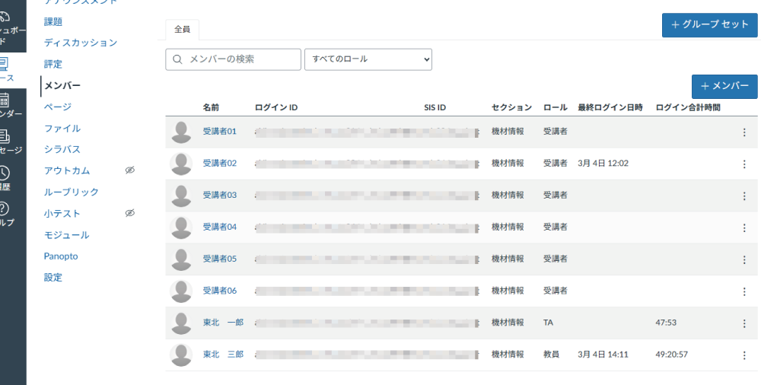The width and height of the screenshot is (761, 385).
Task: Open the courses icon in global navigation
Action: pyautogui.click(x=4, y=63)
